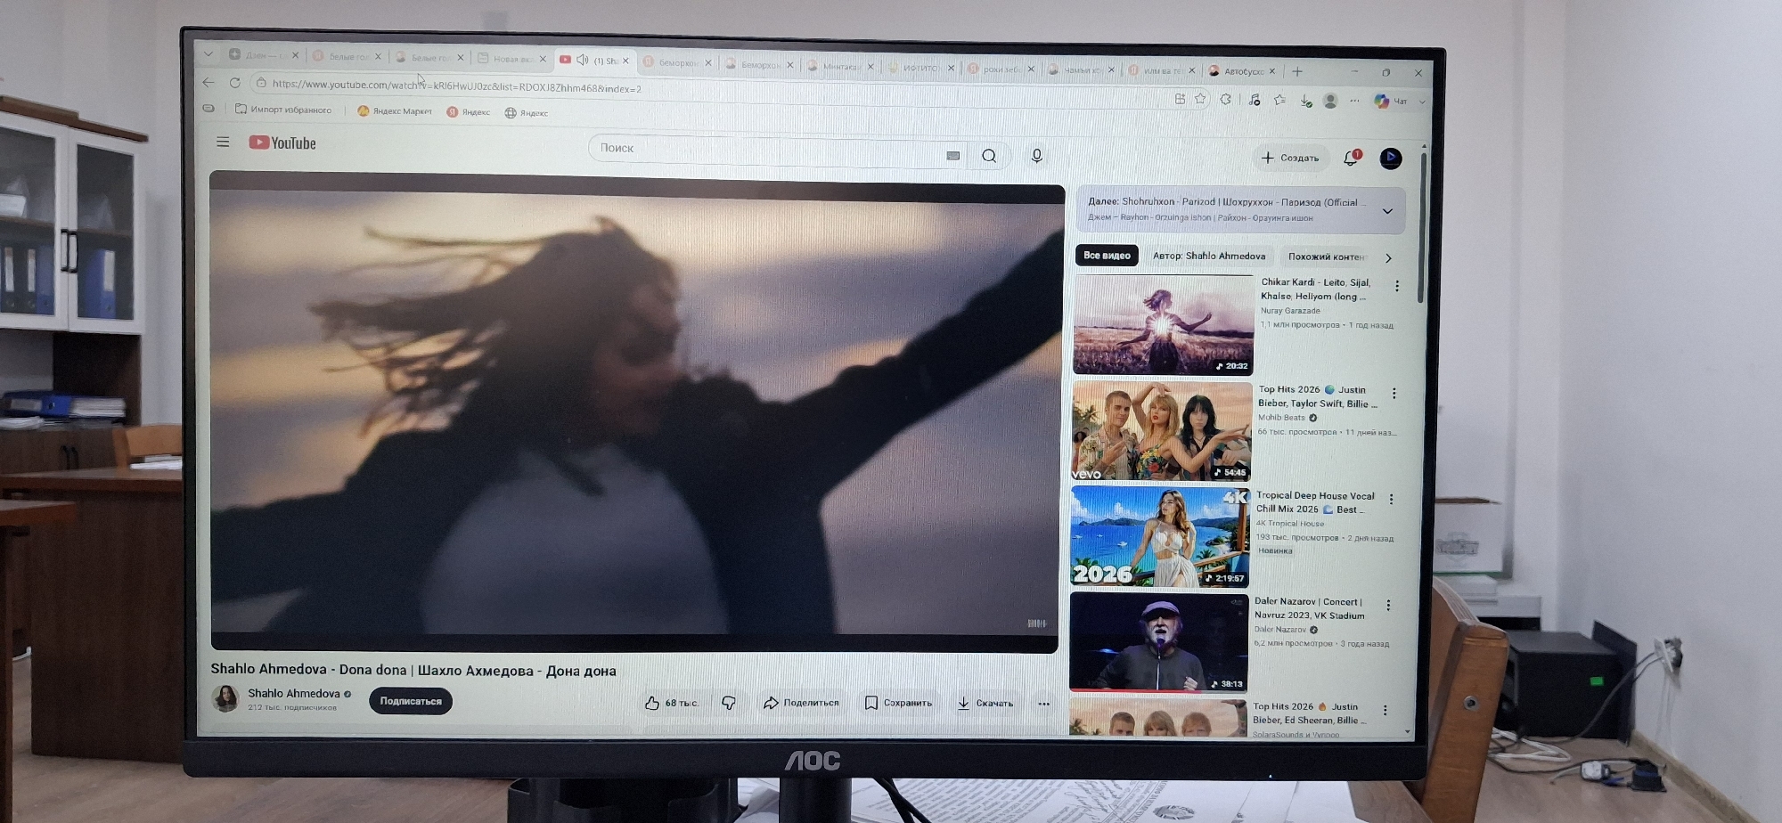1782x823 pixels.
Task: Open the Яндекс Маркет bookmark
Action: tap(394, 111)
